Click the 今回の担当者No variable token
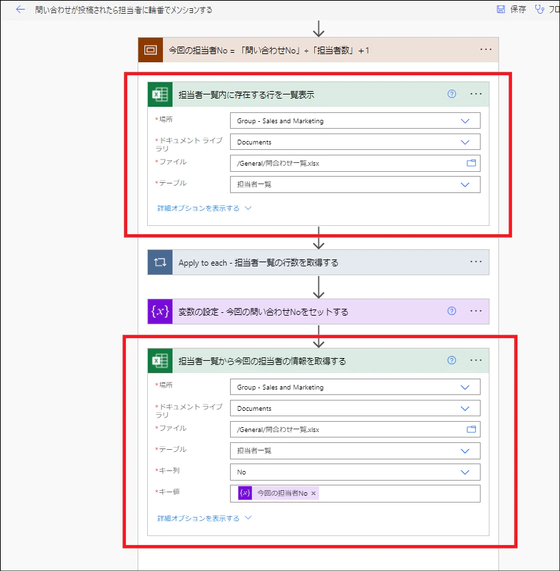Image resolution: width=560 pixels, height=571 pixels. [278, 493]
